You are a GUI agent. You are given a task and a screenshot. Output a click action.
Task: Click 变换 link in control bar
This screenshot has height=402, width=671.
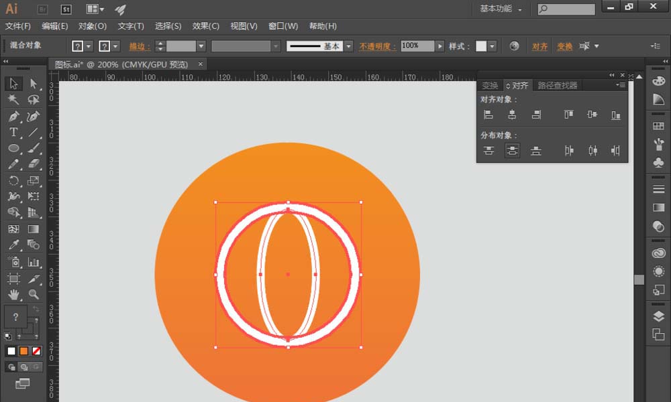pos(564,46)
